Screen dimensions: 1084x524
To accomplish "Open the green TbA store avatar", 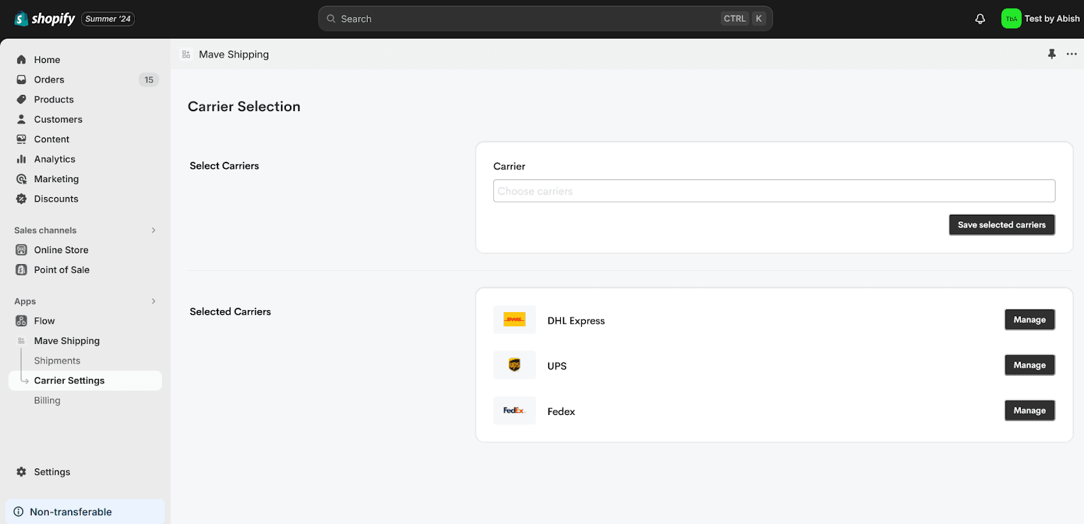I will point(1011,19).
